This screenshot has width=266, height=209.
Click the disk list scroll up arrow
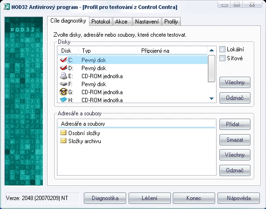tap(211, 50)
